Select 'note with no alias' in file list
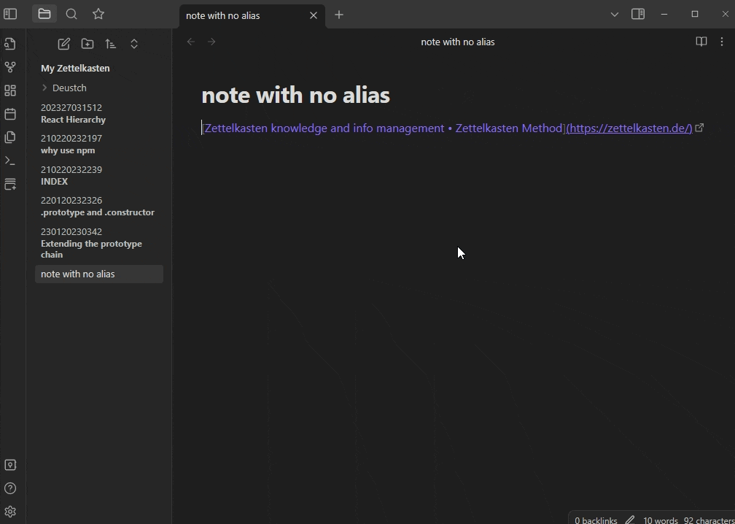The height and width of the screenshot is (524, 735). click(x=99, y=274)
